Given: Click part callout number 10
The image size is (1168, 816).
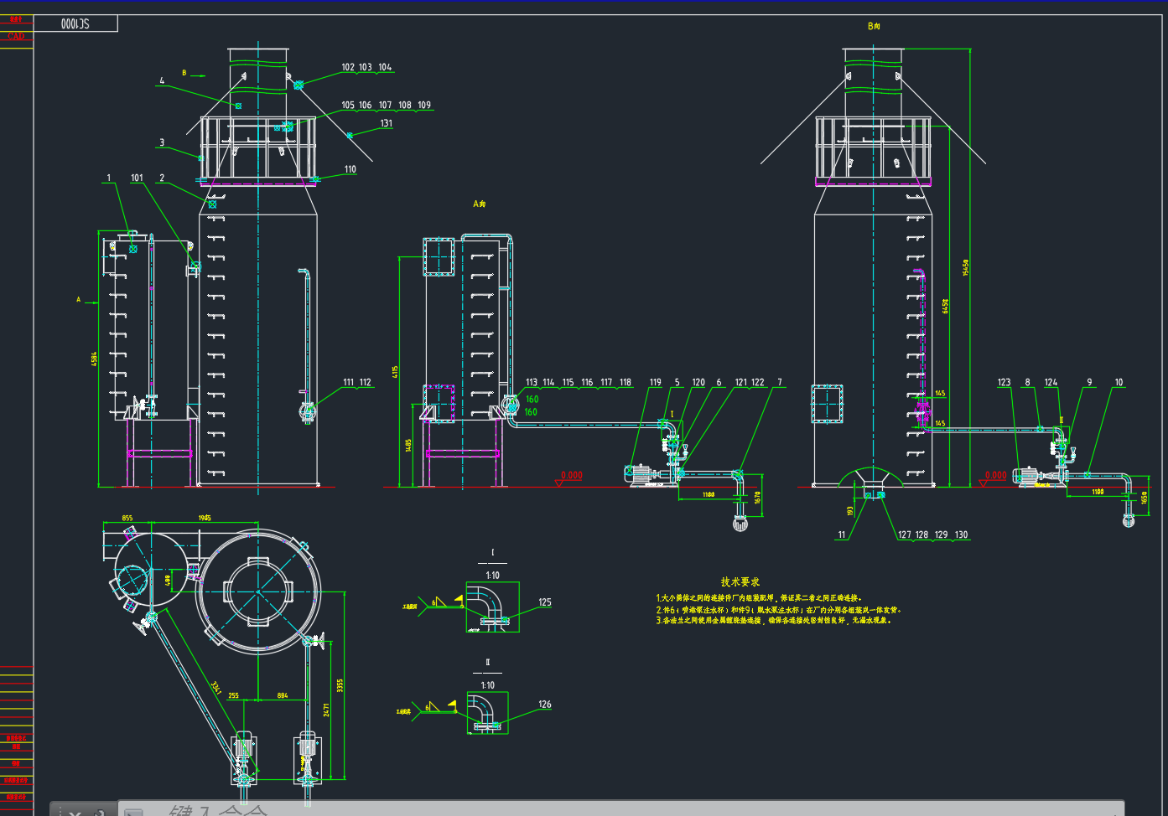Looking at the screenshot, I should click(x=1119, y=382).
